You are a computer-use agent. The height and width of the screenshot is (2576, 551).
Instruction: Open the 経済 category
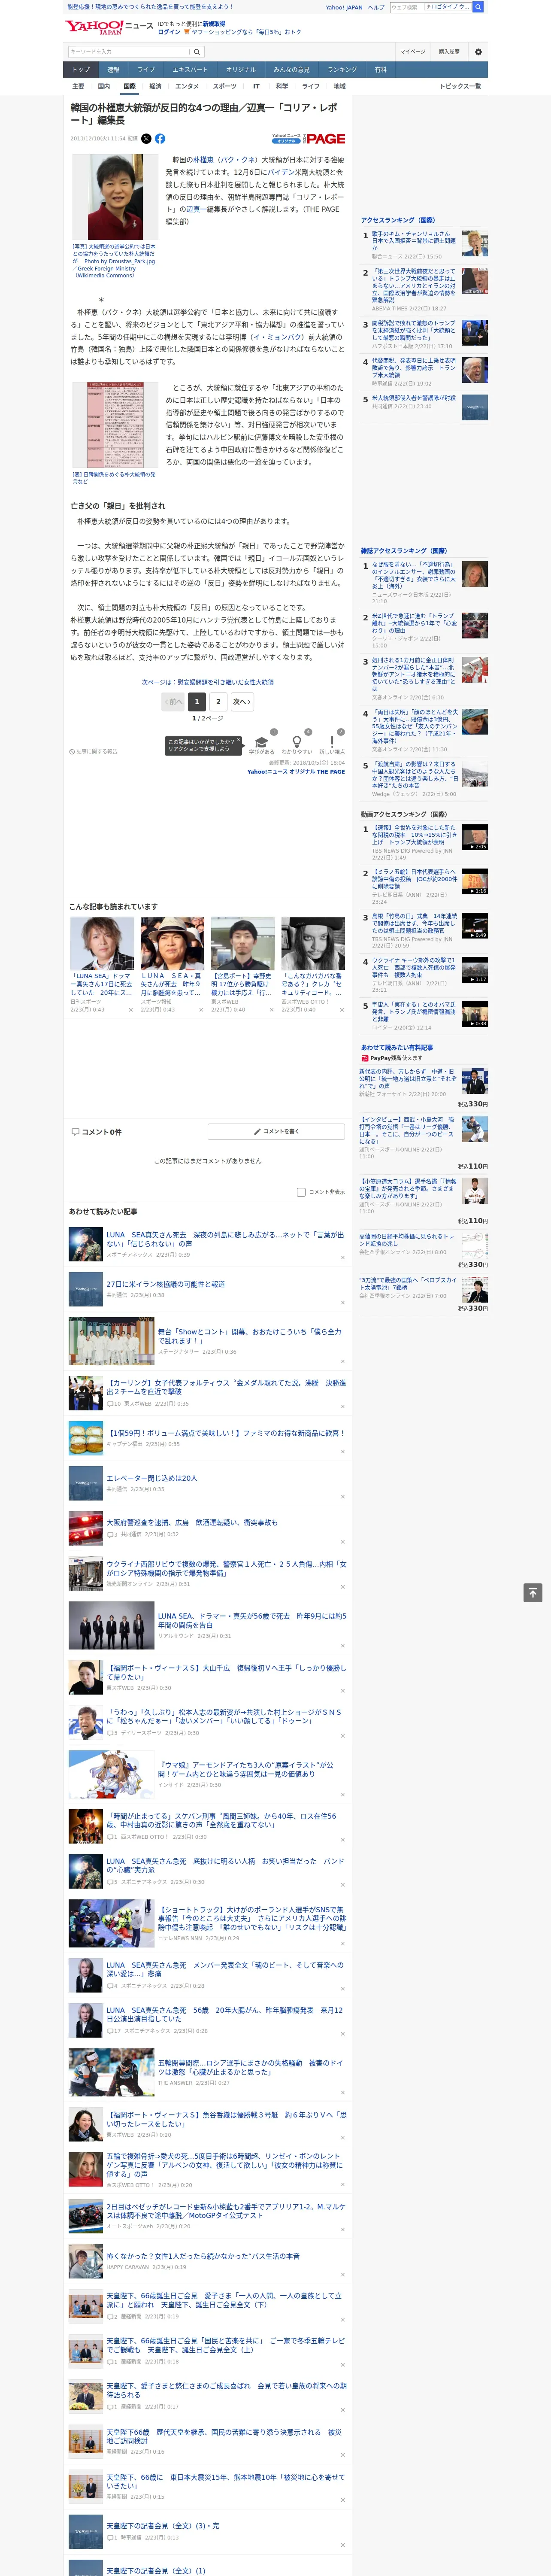(x=155, y=86)
